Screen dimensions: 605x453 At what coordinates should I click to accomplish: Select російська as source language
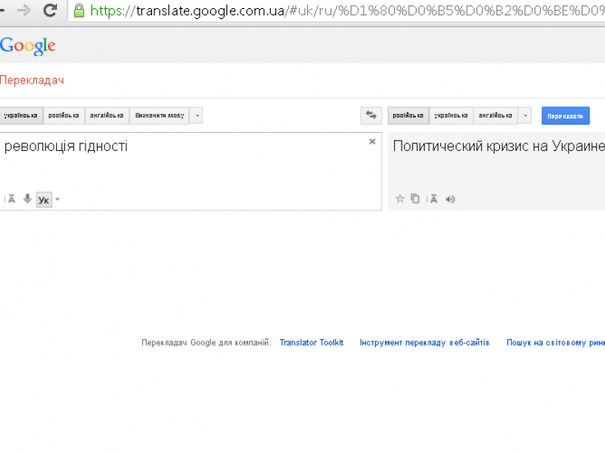tap(64, 116)
